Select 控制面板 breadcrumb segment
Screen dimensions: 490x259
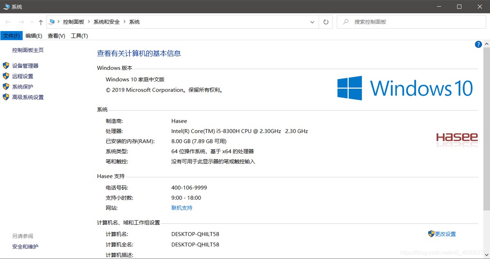(73, 22)
